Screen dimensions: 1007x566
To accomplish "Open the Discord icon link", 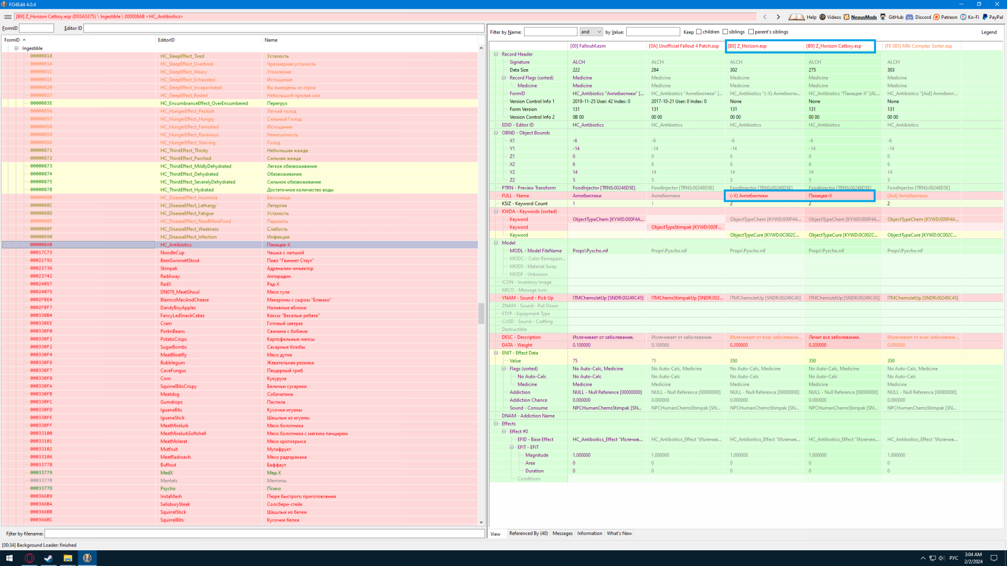I will (x=909, y=17).
